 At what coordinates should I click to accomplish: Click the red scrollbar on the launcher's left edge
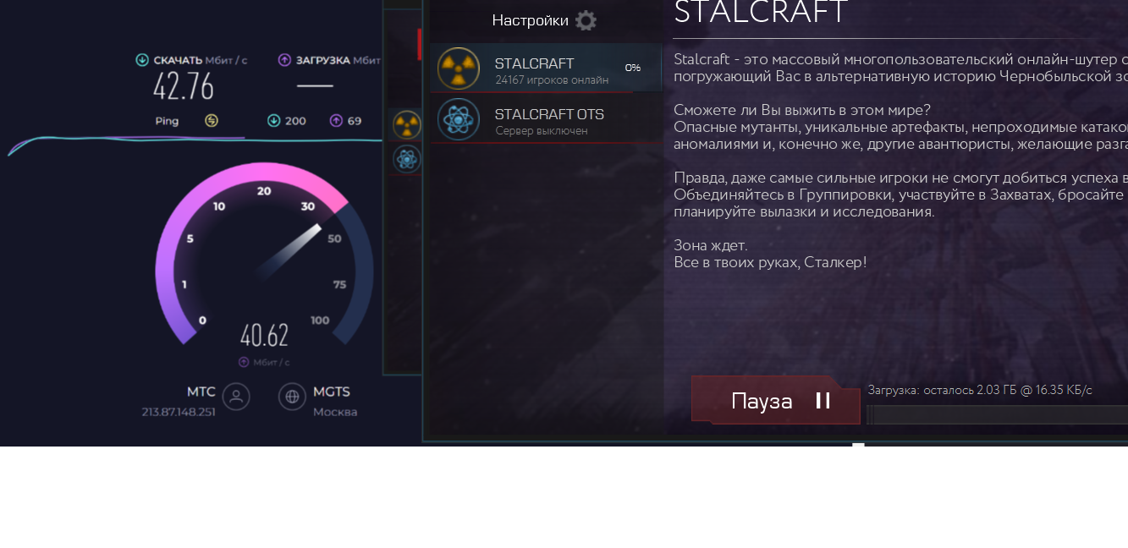[419, 44]
